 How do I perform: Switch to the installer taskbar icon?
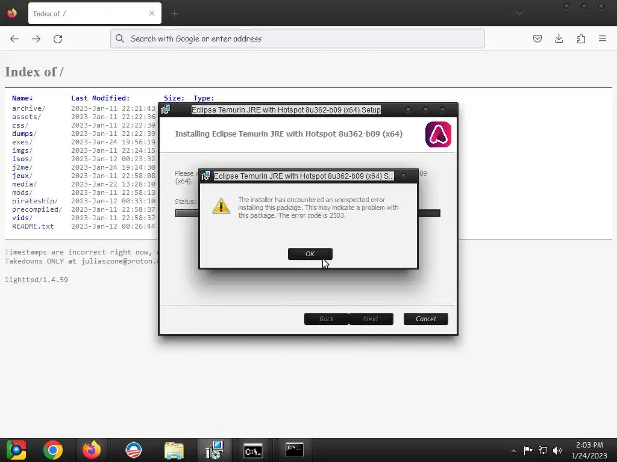[215, 450]
